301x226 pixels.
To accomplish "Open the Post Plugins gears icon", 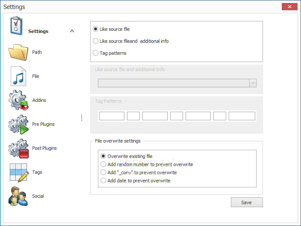I will click(x=18, y=149).
